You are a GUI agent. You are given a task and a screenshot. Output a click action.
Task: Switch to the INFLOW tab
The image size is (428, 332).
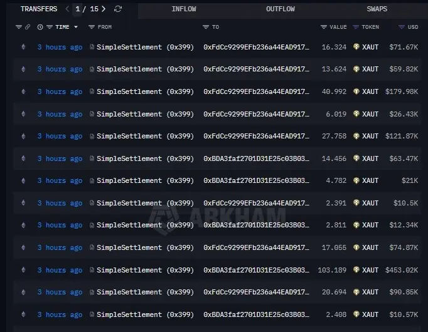(x=184, y=9)
